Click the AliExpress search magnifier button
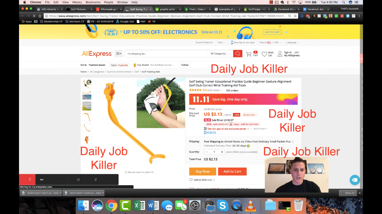This screenshot has height=214, width=382. (x=238, y=53)
